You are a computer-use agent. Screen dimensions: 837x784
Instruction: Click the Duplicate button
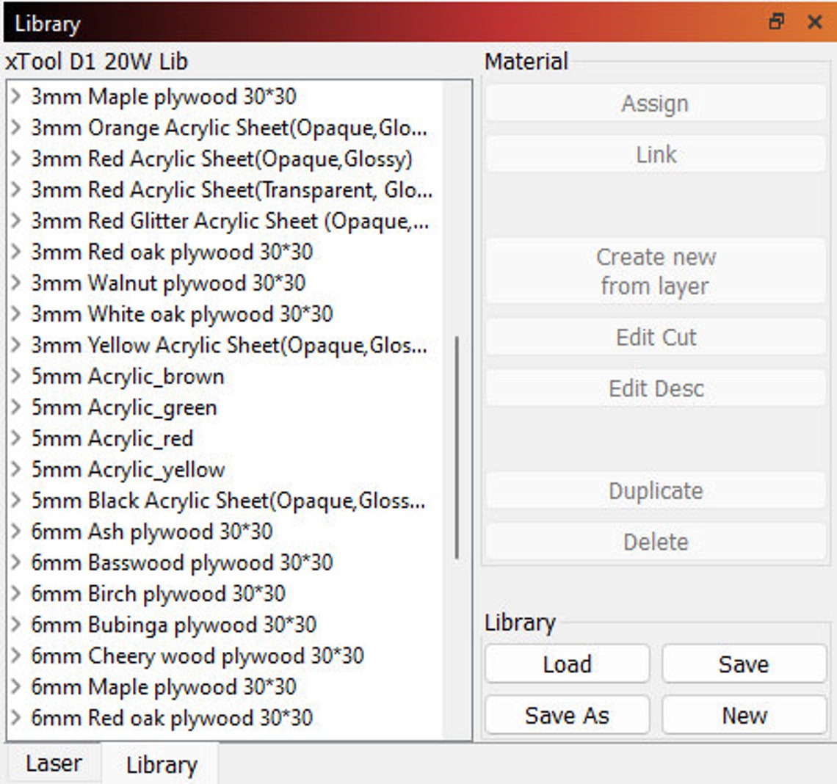click(x=654, y=490)
